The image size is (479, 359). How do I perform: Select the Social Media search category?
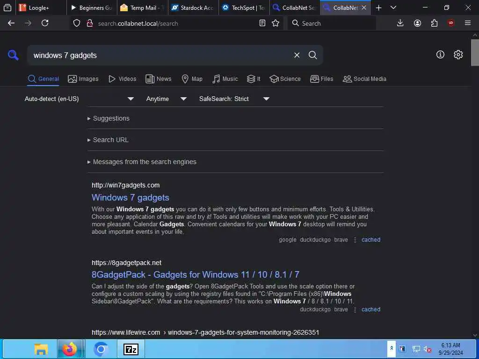tap(364, 79)
